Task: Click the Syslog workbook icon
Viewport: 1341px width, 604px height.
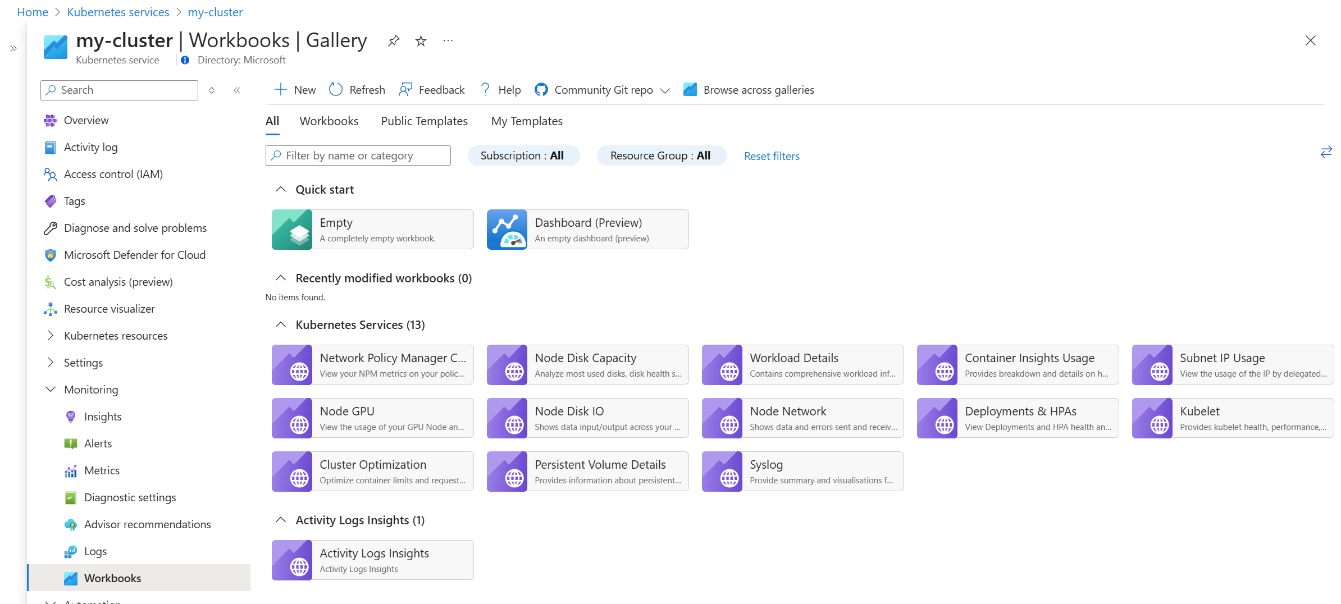Action: 722,472
